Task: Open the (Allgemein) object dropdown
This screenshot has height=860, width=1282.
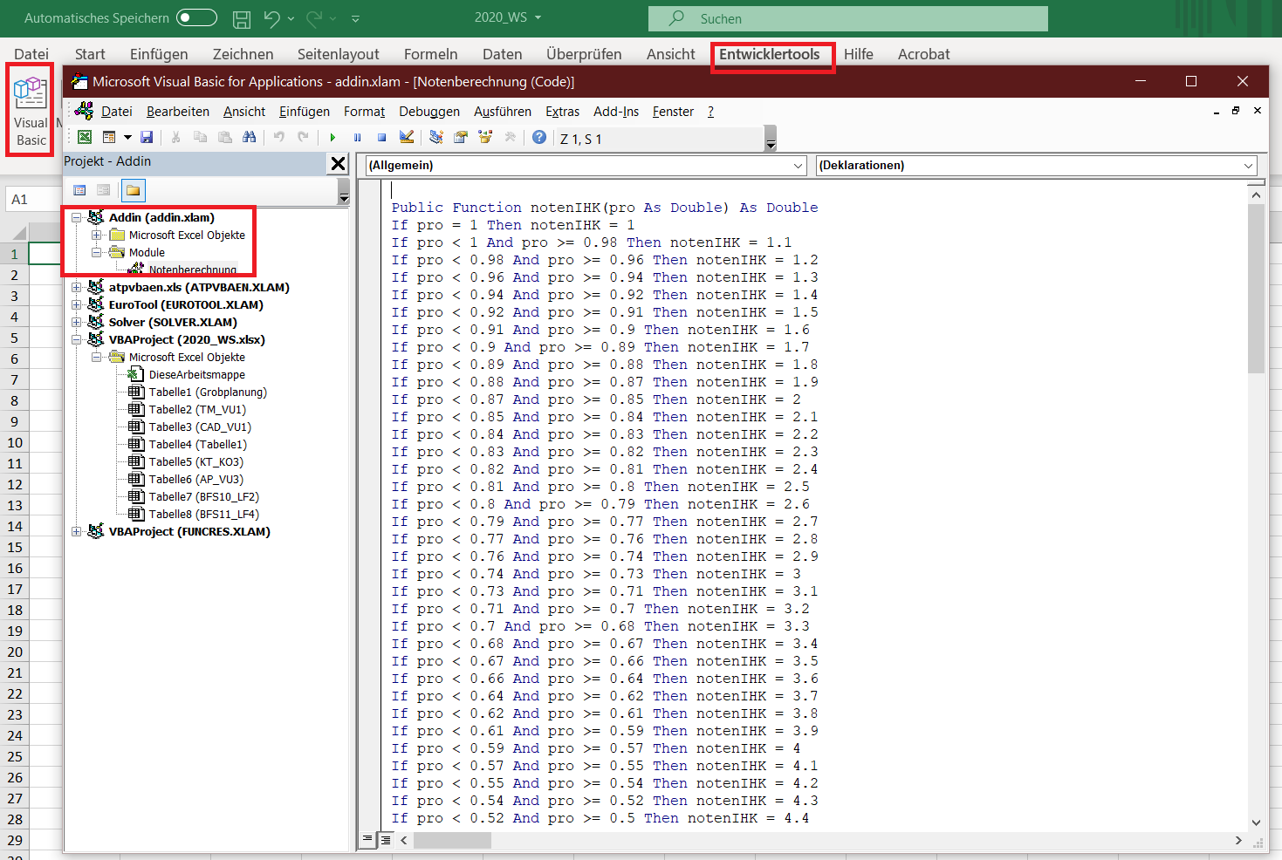Action: [585, 165]
